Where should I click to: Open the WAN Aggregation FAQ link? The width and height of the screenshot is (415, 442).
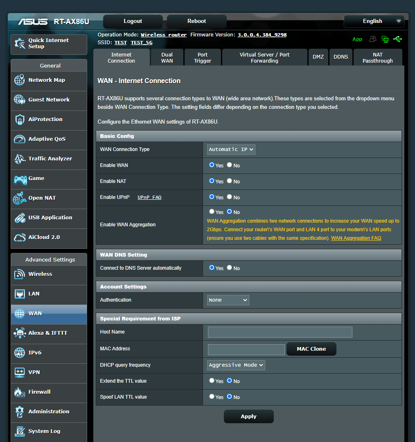(x=356, y=238)
